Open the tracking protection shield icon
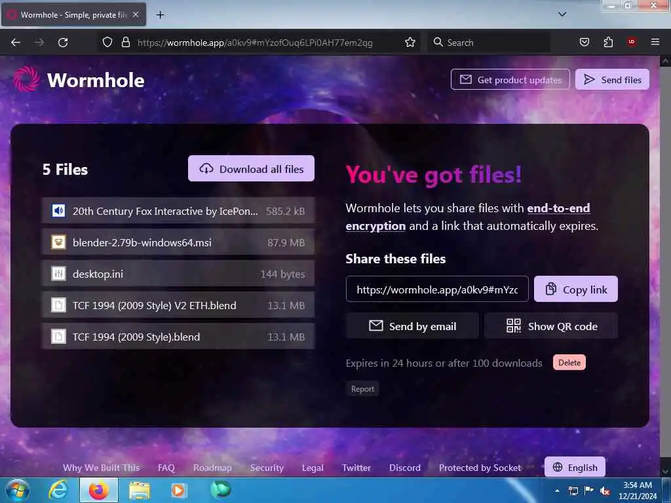Viewport: 671px width, 503px height. click(107, 42)
